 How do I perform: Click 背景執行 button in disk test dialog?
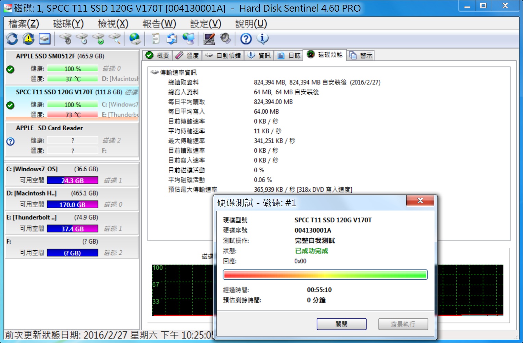click(x=403, y=324)
